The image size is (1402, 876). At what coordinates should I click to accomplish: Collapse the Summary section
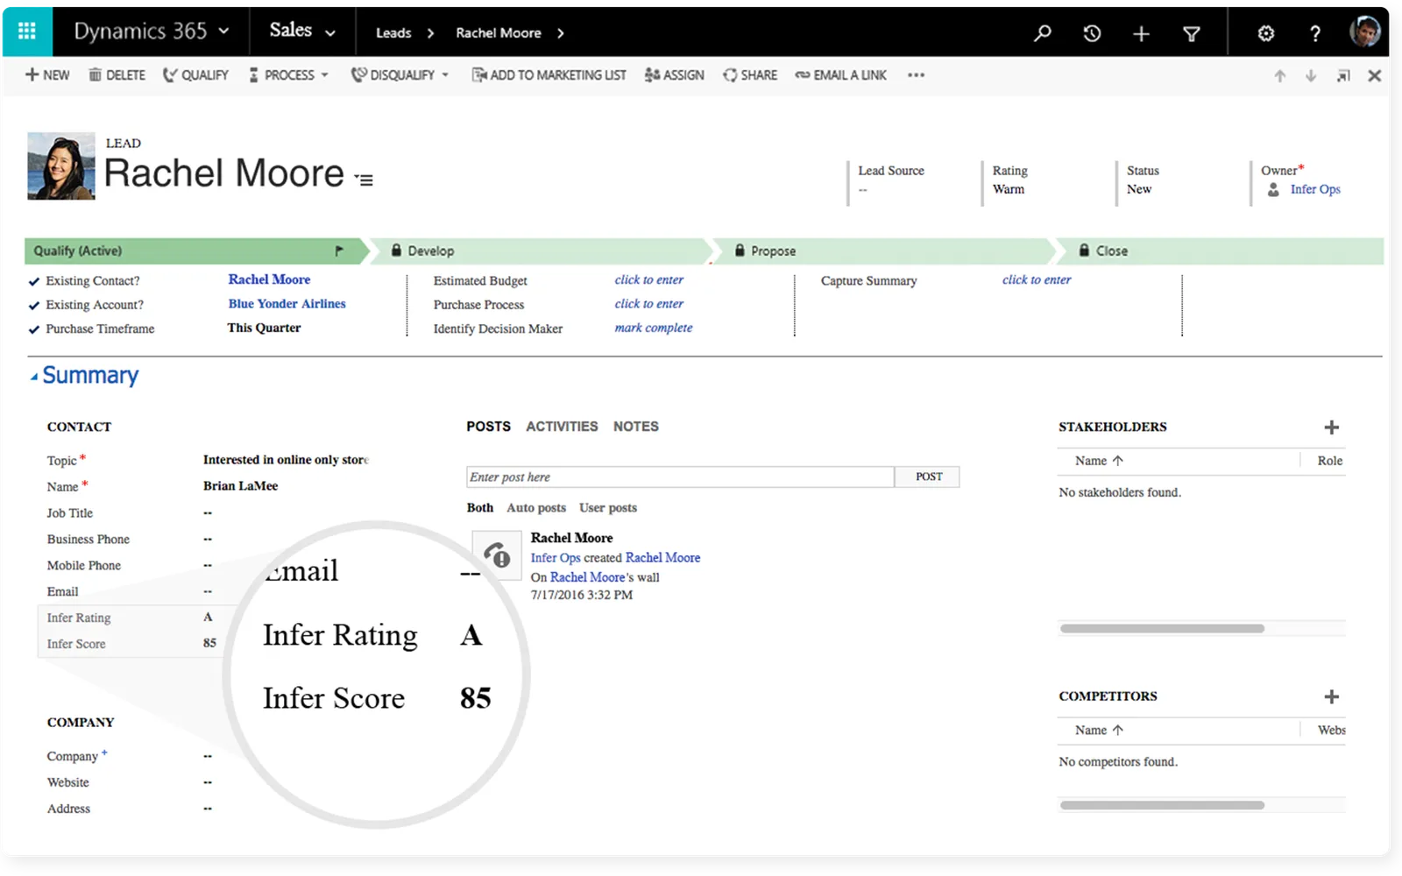pyautogui.click(x=34, y=377)
